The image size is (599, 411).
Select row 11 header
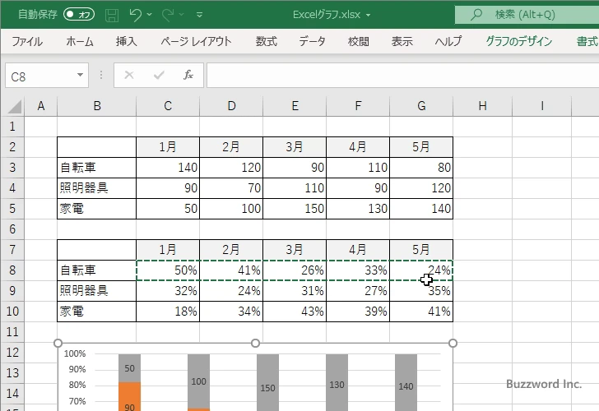tap(12, 331)
